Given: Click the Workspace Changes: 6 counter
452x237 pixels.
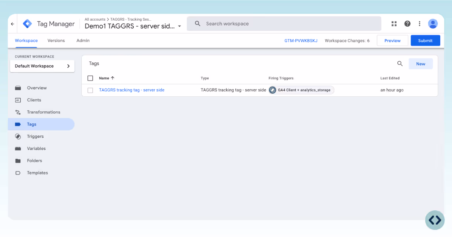Looking at the screenshot, I should pyautogui.click(x=347, y=41).
